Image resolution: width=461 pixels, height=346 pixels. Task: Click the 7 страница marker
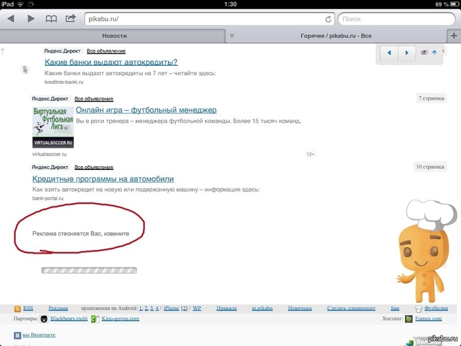tap(431, 98)
